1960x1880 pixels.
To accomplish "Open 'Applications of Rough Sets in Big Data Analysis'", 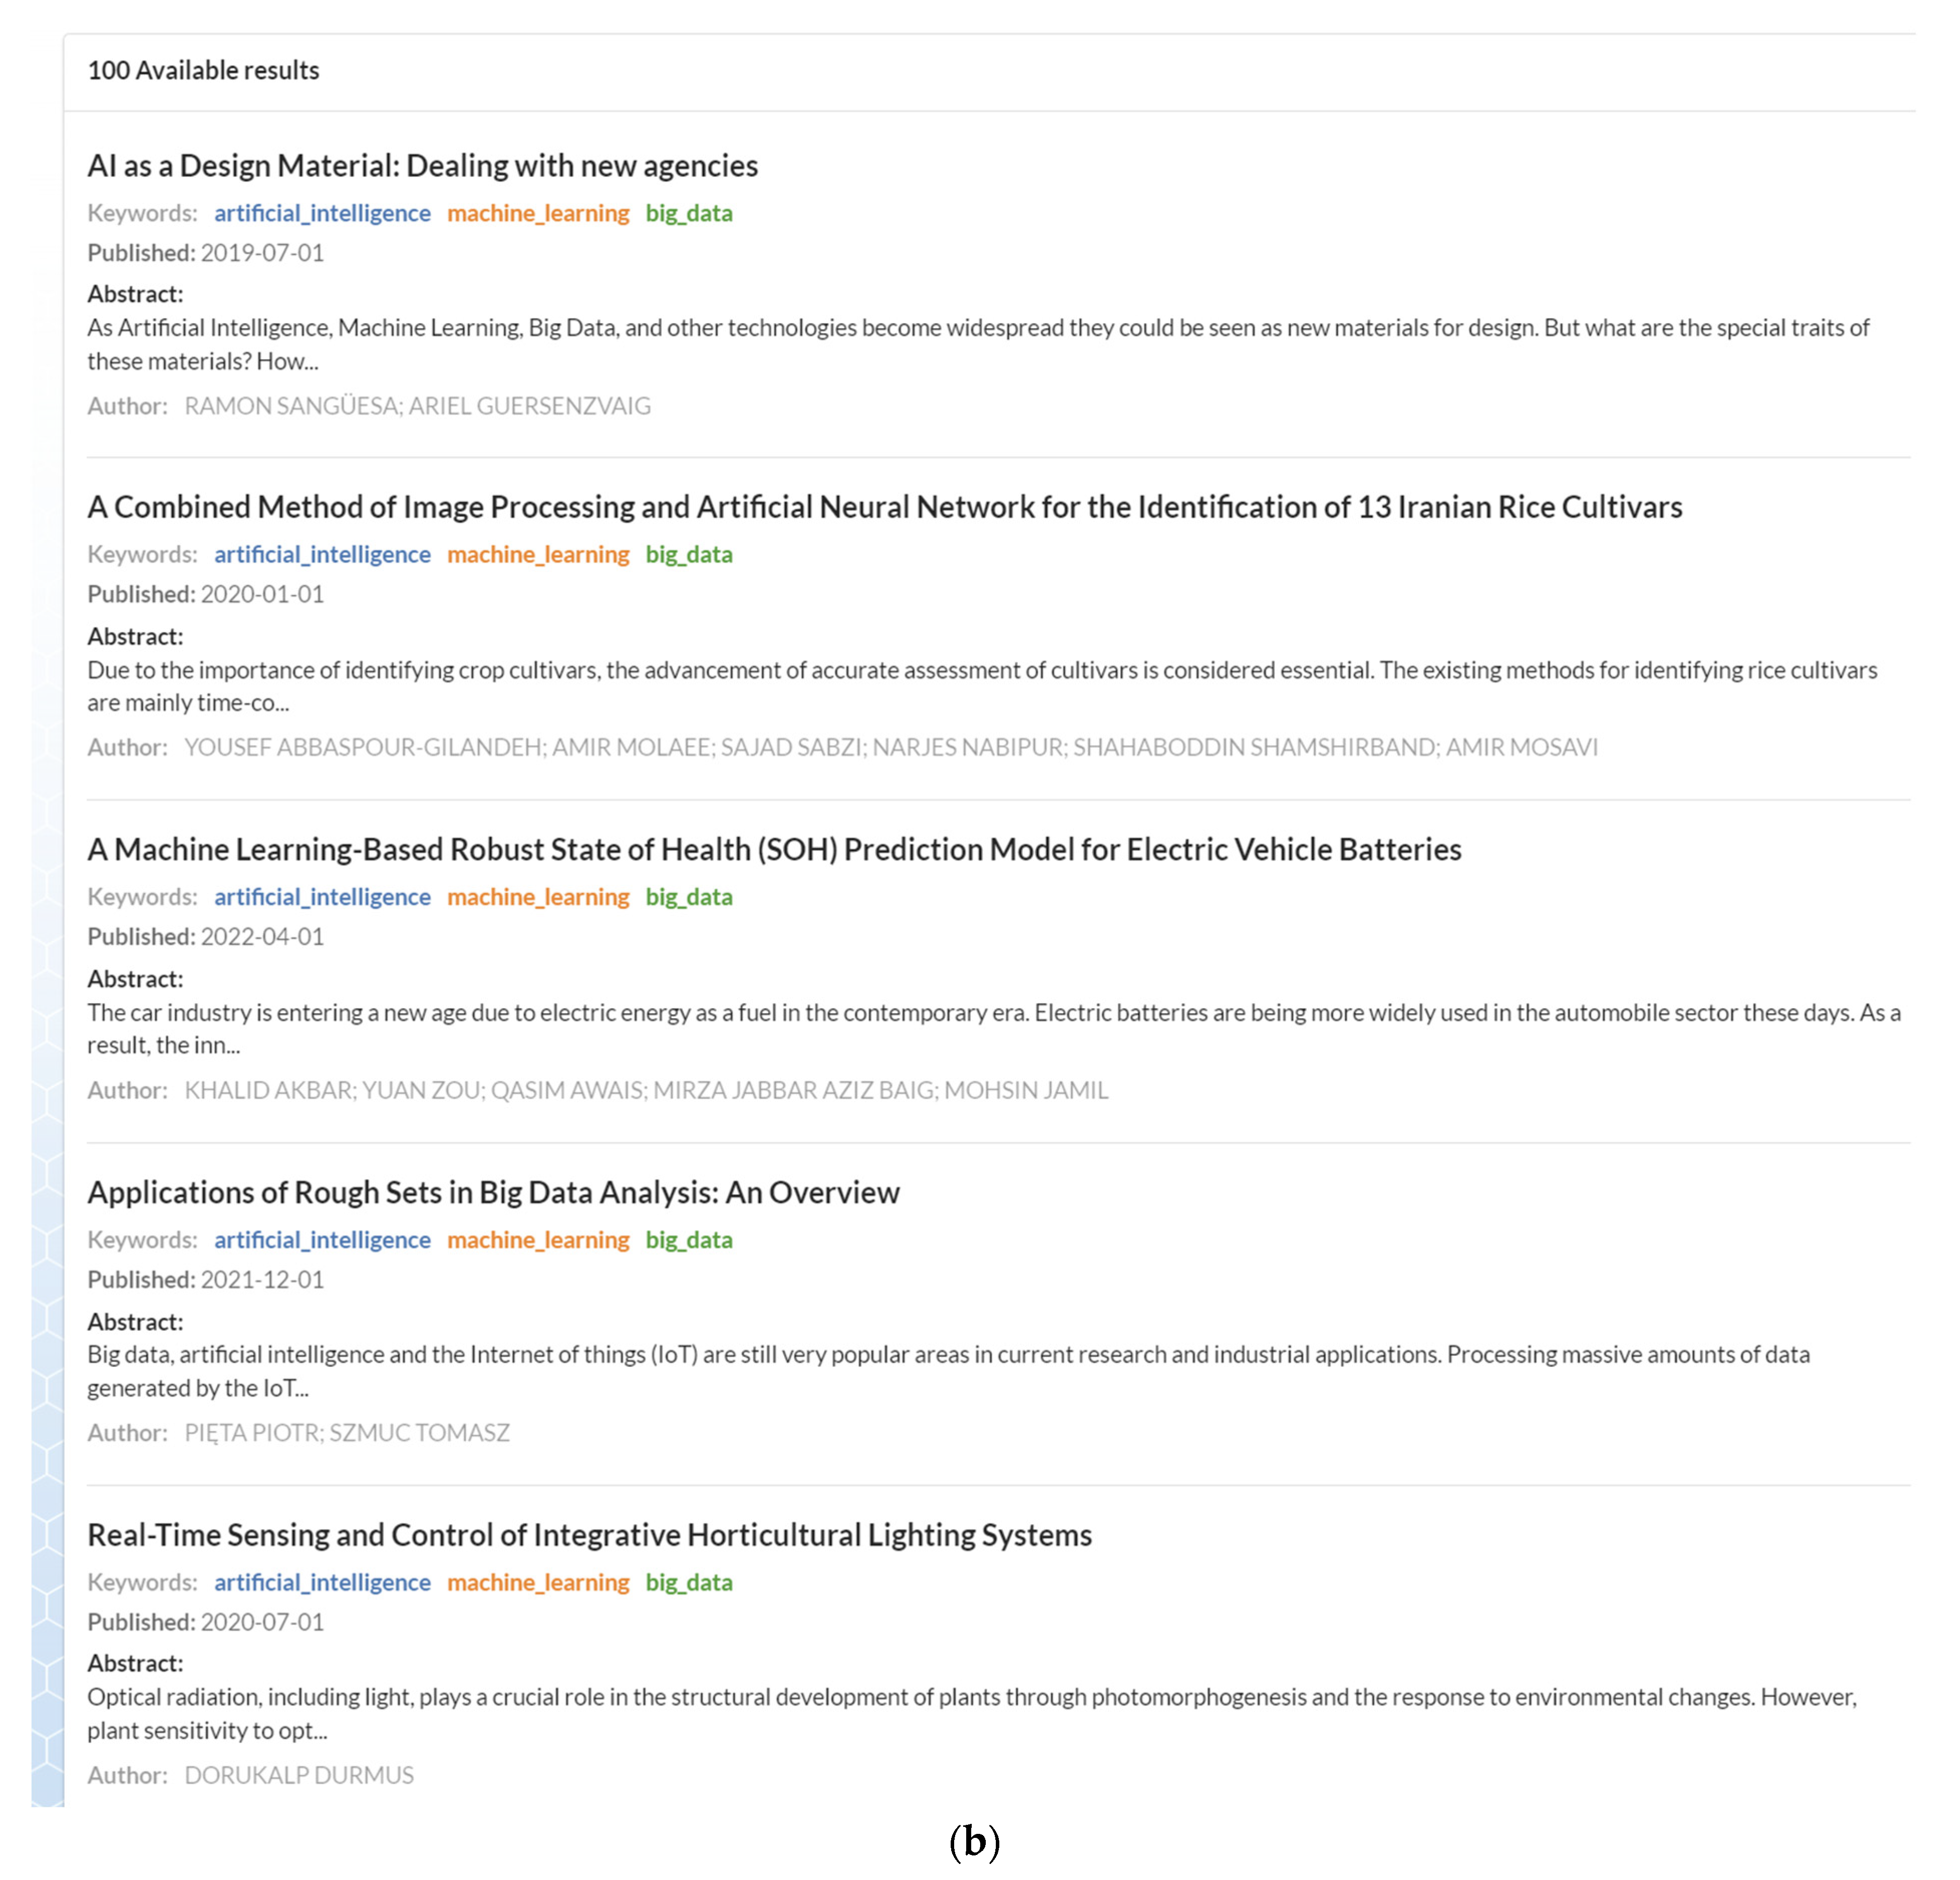I will coord(493,1192).
